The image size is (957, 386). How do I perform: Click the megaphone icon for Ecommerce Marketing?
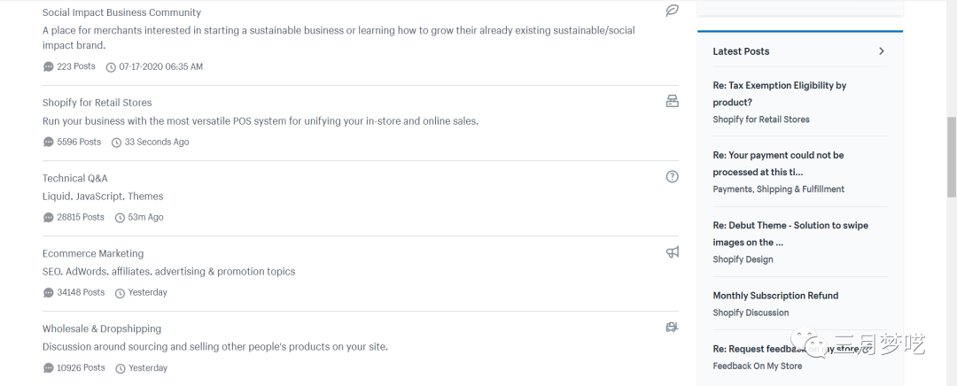[672, 252]
